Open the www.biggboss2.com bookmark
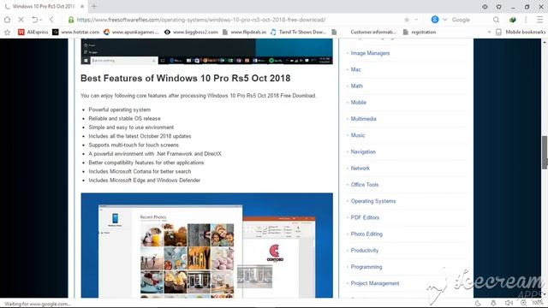Viewport: 548px width, 308px height. point(191,33)
